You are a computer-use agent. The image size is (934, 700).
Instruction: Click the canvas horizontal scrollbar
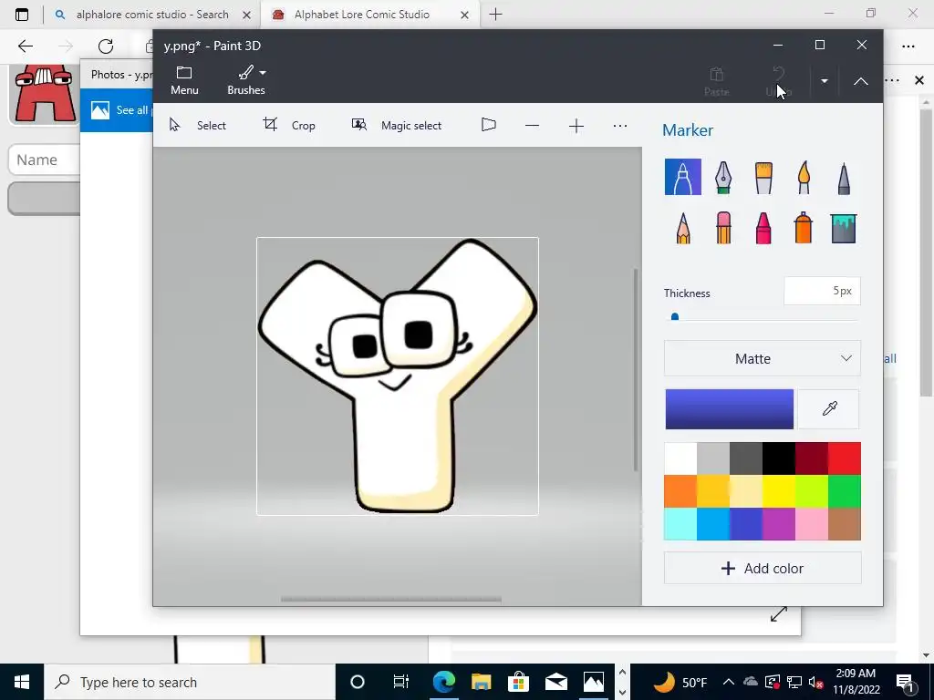[x=390, y=600]
